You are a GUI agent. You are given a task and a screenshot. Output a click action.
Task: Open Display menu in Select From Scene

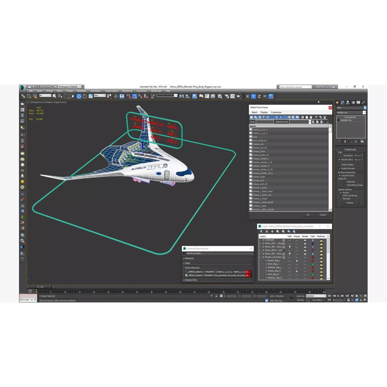click(x=264, y=112)
